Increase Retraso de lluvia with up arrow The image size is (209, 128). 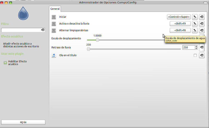(196, 46)
